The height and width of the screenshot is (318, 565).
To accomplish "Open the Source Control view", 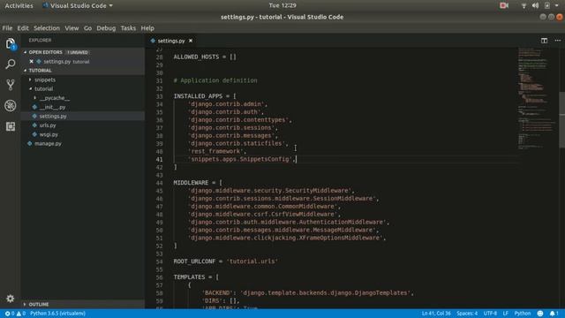I will click(11, 85).
